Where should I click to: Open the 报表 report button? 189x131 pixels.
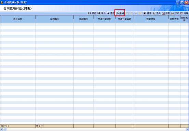point(166,13)
